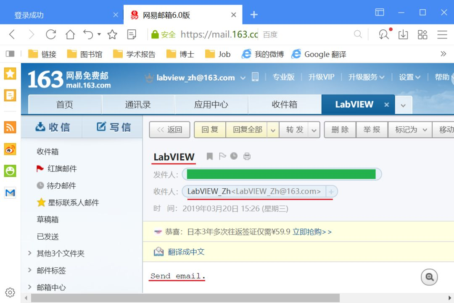Open the mail M sidebar icon

pos(10,192)
